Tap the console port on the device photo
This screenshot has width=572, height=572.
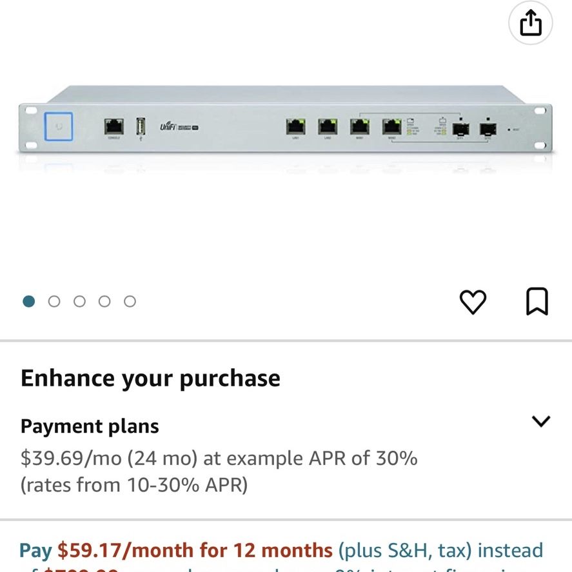pos(113,126)
